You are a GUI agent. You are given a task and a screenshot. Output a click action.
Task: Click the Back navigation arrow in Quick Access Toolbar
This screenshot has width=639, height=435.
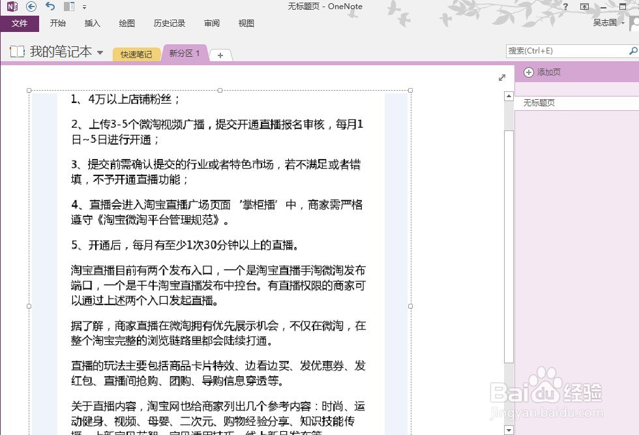click(x=30, y=7)
